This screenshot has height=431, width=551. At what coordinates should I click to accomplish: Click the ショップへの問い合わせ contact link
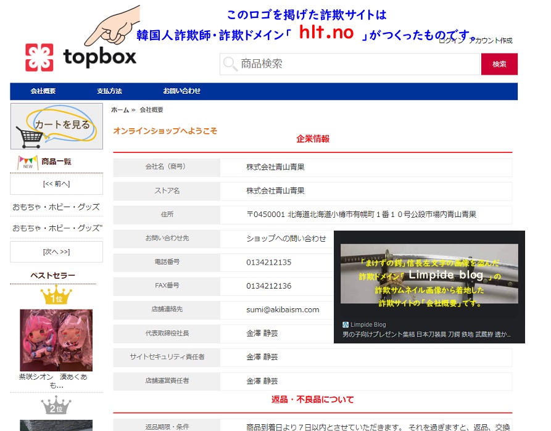(286, 239)
